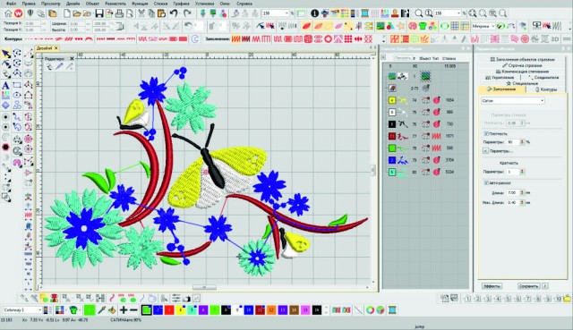Image resolution: width=573 pixels, height=330 pixels.
Task: Click the Save floppy disk icon
Action: 99,13
